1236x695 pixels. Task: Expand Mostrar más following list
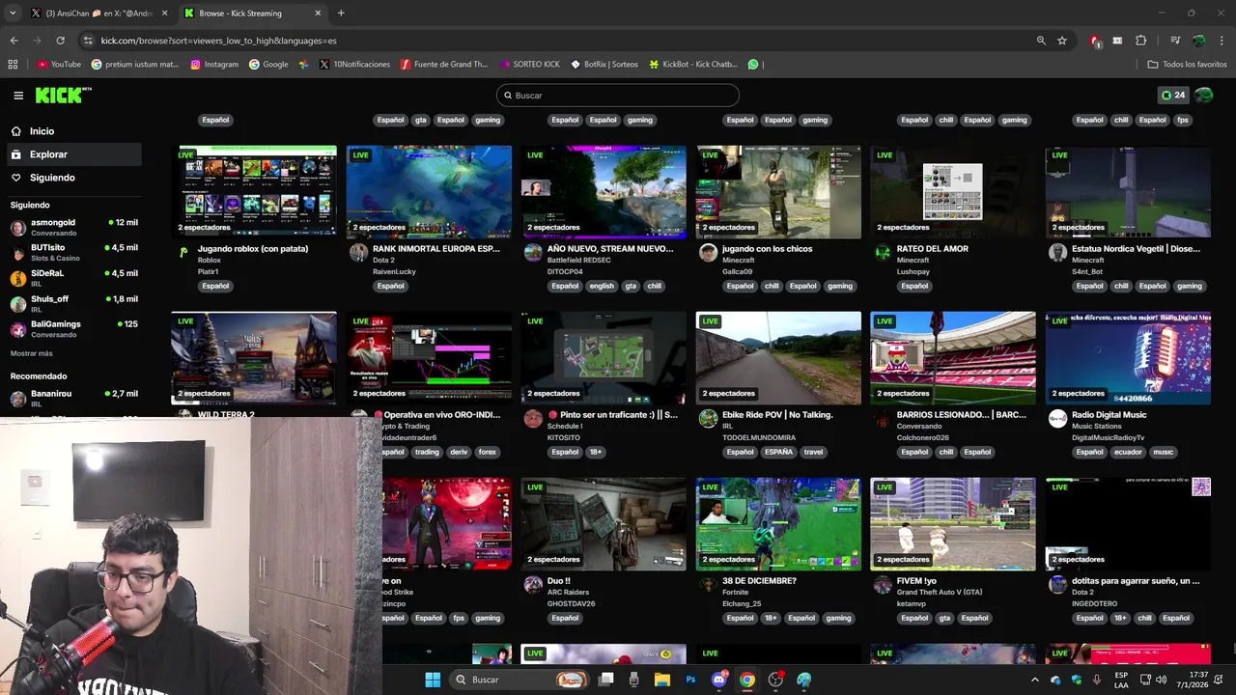point(32,353)
